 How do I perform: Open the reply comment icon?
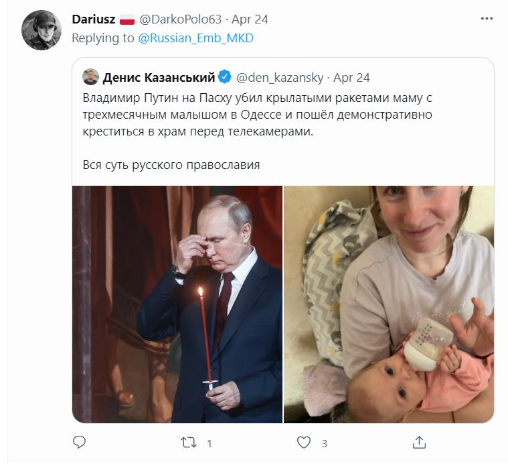[79, 443]
